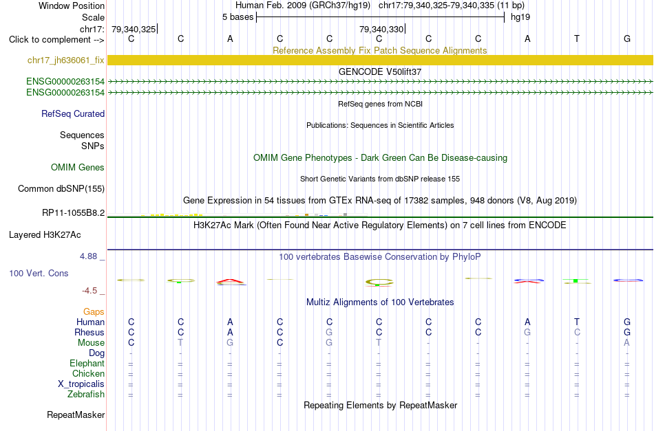Image resolution: width=654 pixels, height=431 pixels.
Task: Open the RefSeq Curated track label
Action: [x=73, y=113]
